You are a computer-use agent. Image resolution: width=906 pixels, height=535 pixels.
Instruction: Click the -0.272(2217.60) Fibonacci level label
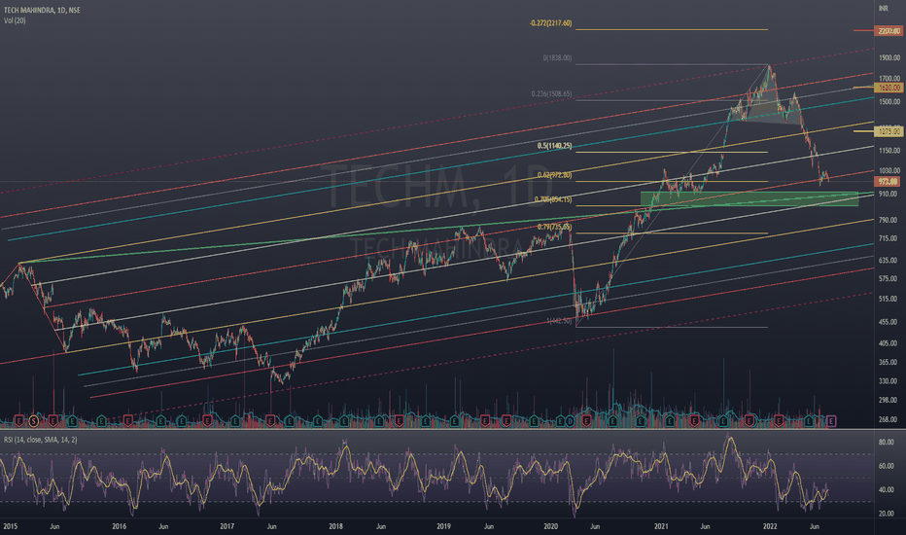(x=550, y=23)
